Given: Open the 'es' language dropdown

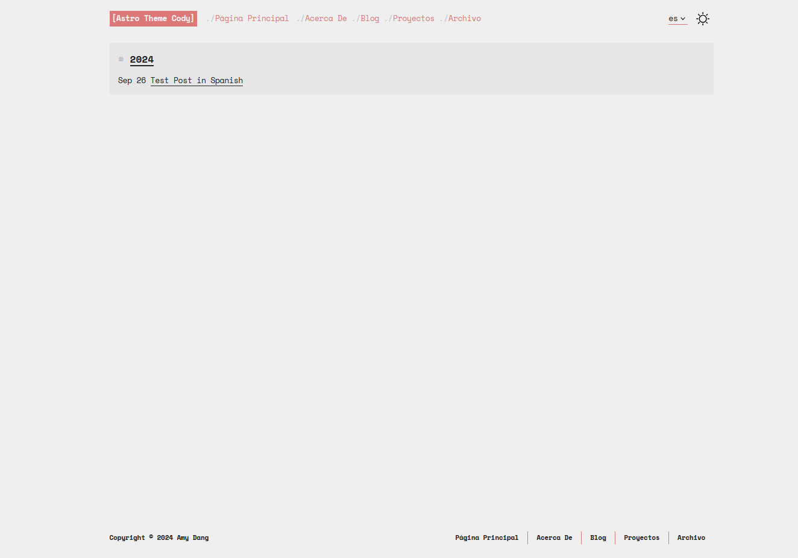Looking at the screenshot, I should 677,19.
